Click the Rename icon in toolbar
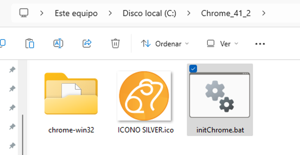This screenshot has height=155, width=300. (58, 43)
